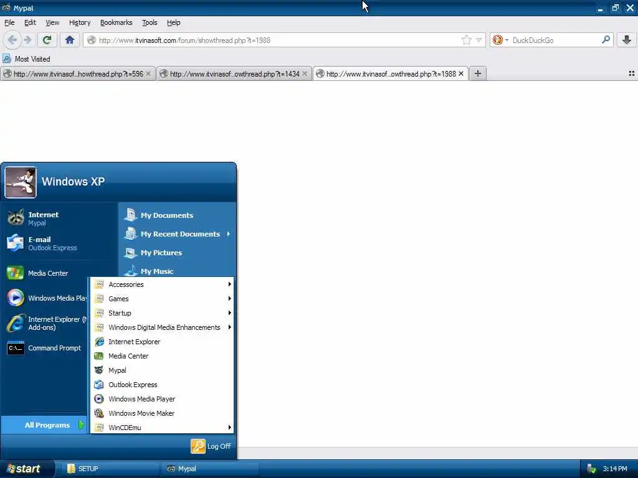Open Internet Explorer (No Add-ons) shortcut
638x478 pixels.
45,323
